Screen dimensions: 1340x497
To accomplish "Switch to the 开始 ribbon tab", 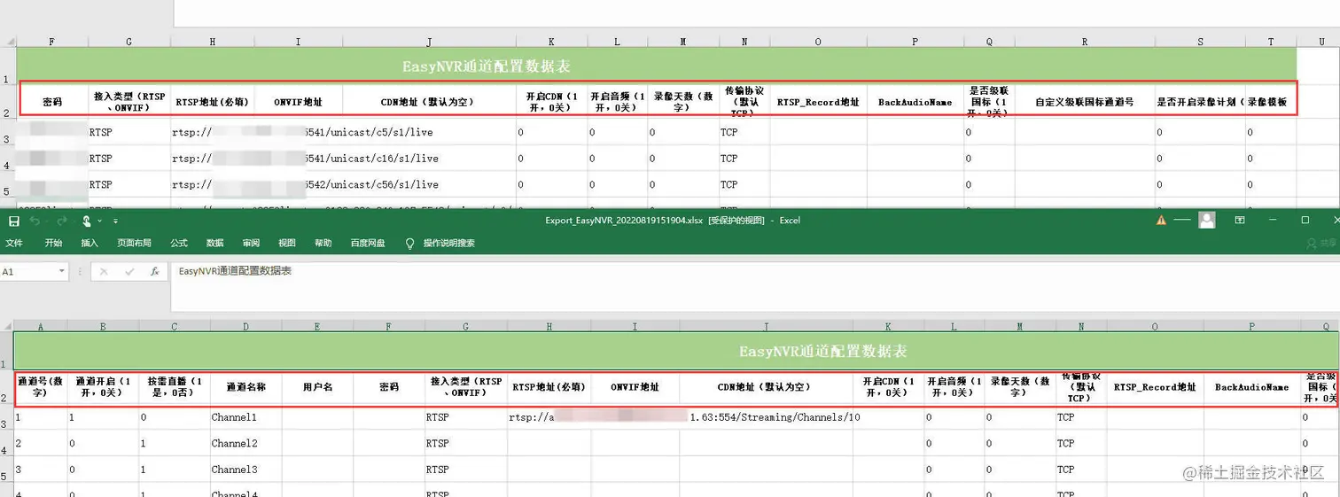I will 53,243.
